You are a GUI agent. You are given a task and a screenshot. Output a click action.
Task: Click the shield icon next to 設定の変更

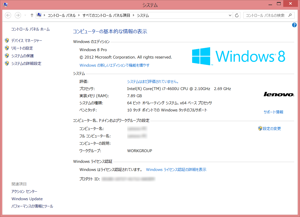(x=260, y=128)
